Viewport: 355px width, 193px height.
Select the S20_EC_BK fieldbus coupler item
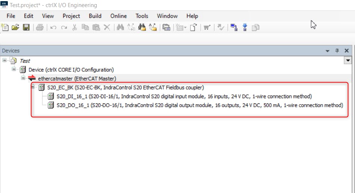[126, 88]
